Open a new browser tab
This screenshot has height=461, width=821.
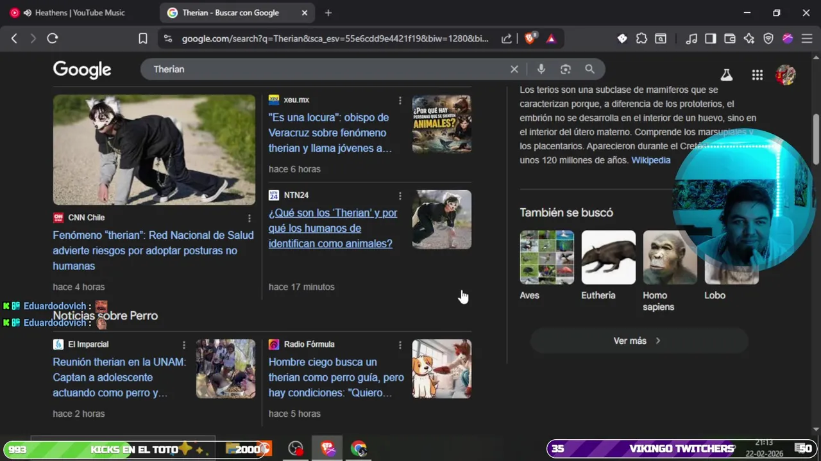(x=328, y=13)
